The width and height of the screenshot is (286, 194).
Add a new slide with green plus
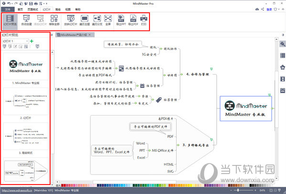(x=32, y=41)
